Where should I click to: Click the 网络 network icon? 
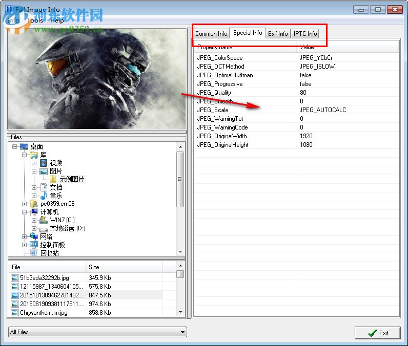(34, 236)
